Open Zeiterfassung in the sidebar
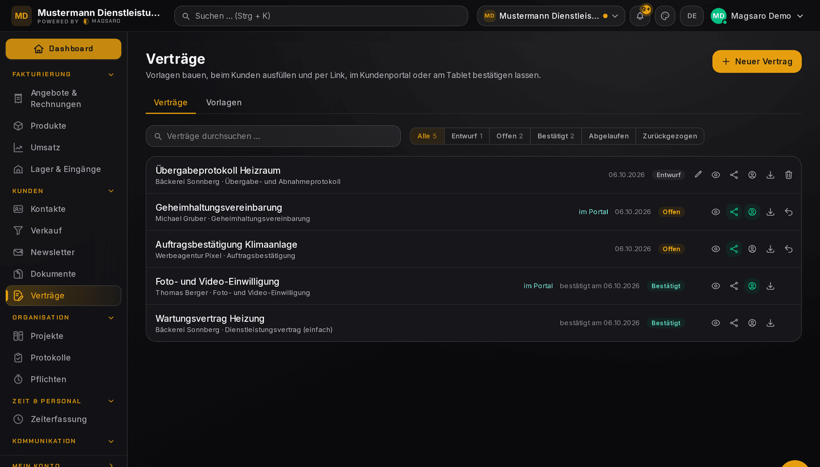Viewport: 820px width, 467px height. tap(64, 419)
